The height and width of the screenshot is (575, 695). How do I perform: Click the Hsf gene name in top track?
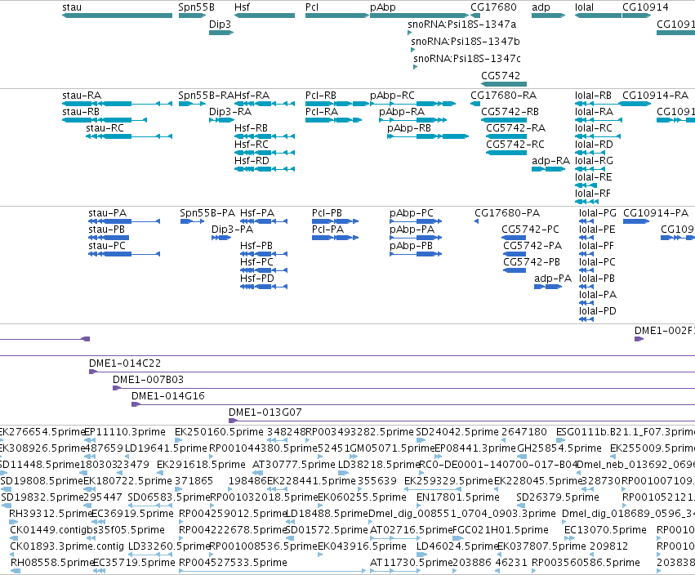point(242,7)
